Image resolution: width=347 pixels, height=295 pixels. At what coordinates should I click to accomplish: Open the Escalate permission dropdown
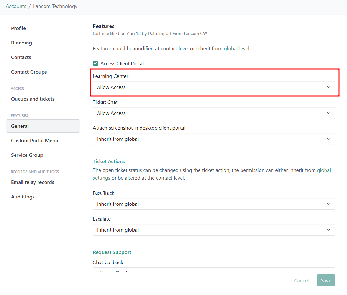pyautogui.click(x=214, y=230)
